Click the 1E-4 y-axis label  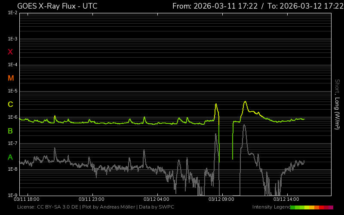pyautogui.click(x=12, y=65)
